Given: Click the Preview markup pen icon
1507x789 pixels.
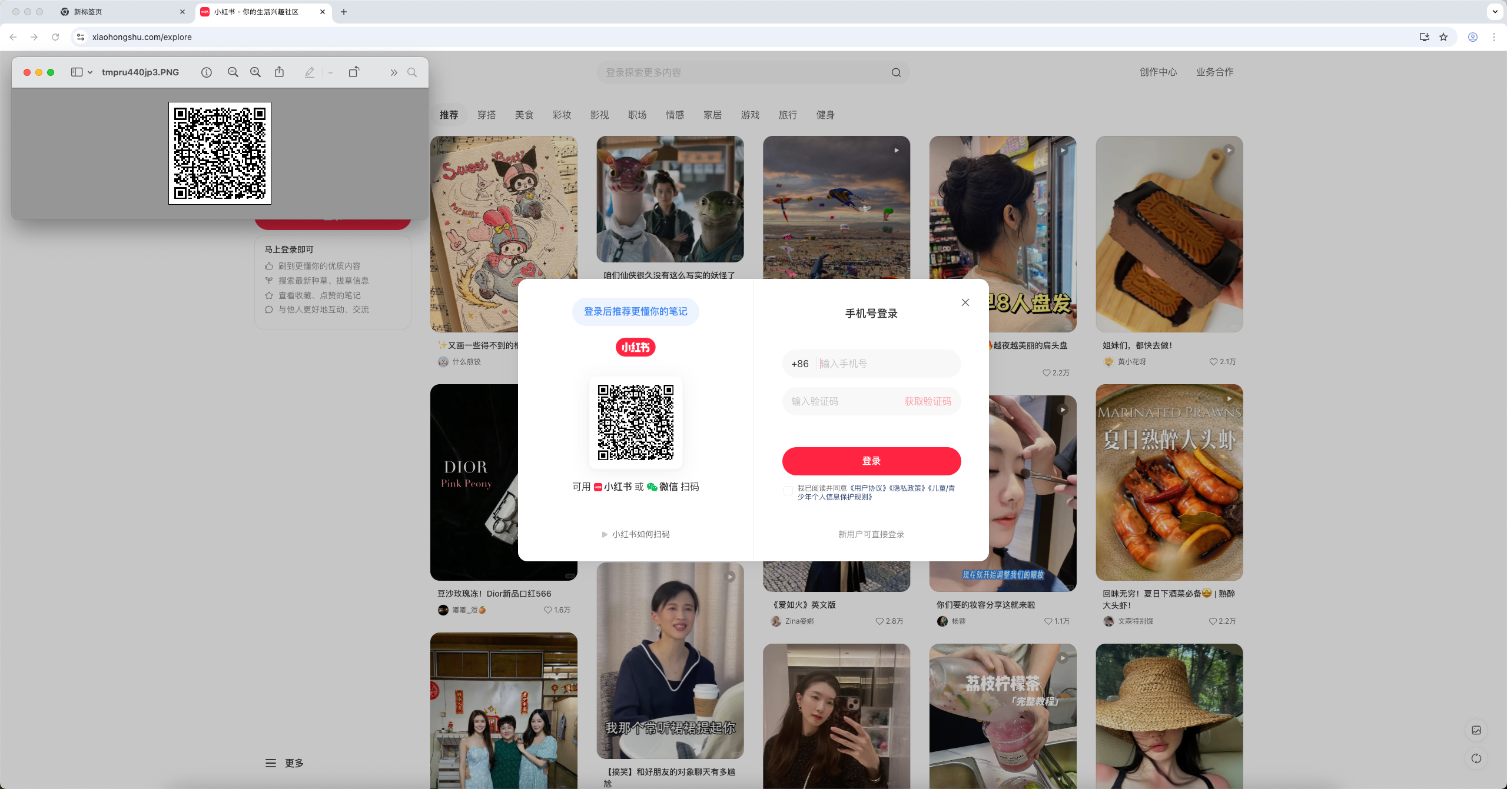Looking at the screenshot, I should click(309, 72).
